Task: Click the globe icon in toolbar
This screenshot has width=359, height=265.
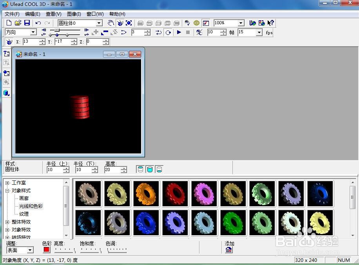Action: (196, 23)
